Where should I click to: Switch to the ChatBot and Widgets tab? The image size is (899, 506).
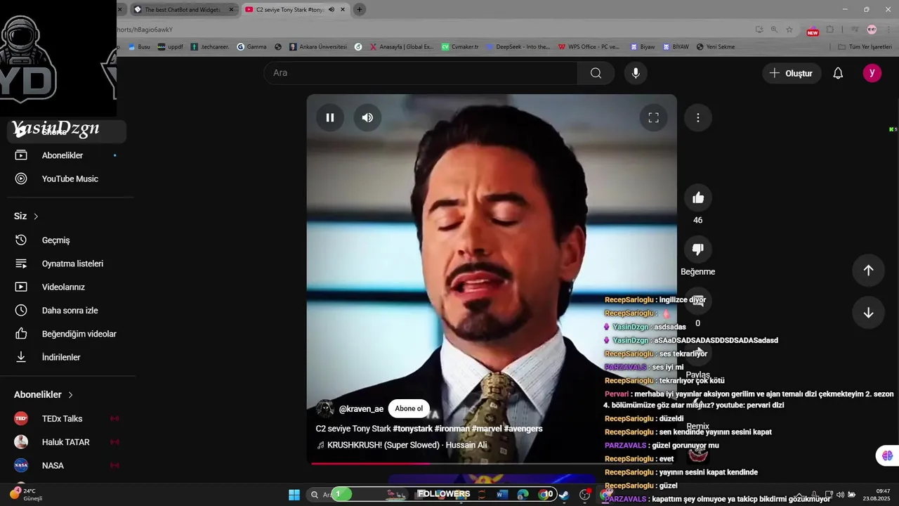[x=181, y=10]
